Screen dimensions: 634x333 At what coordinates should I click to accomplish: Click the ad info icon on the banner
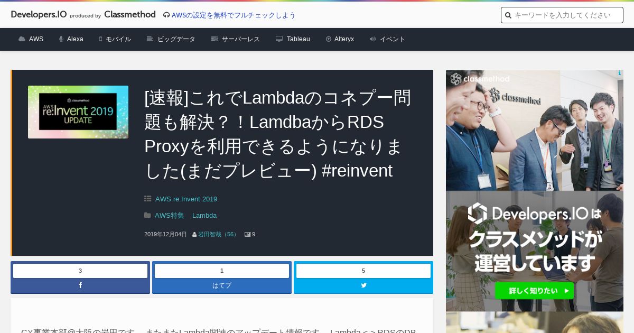click(620, 73)
